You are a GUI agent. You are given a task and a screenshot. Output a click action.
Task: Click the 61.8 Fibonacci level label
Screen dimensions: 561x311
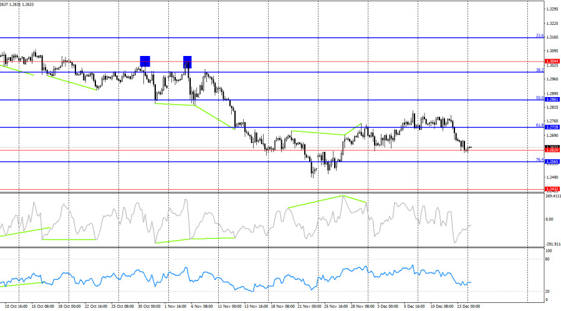pos(540,125)
